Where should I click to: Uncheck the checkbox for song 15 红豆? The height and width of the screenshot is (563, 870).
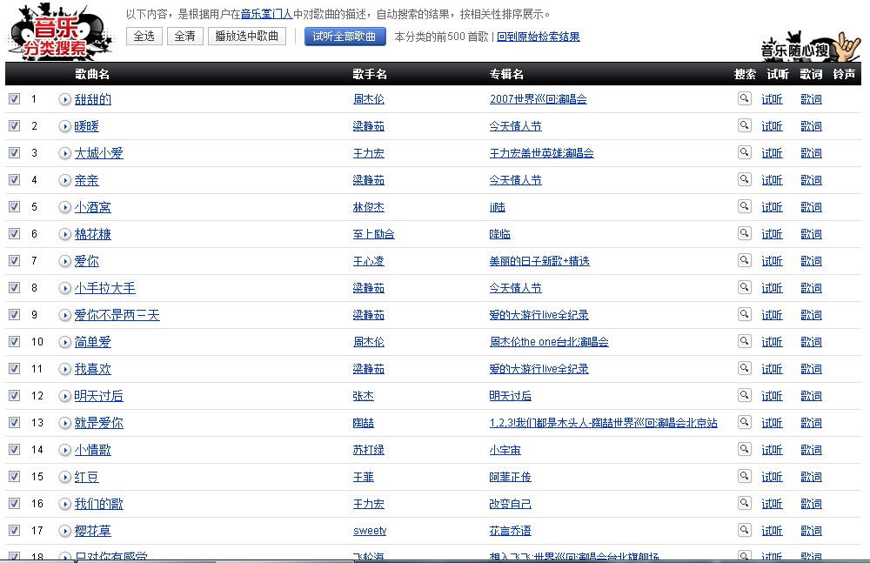click(15, 476)
